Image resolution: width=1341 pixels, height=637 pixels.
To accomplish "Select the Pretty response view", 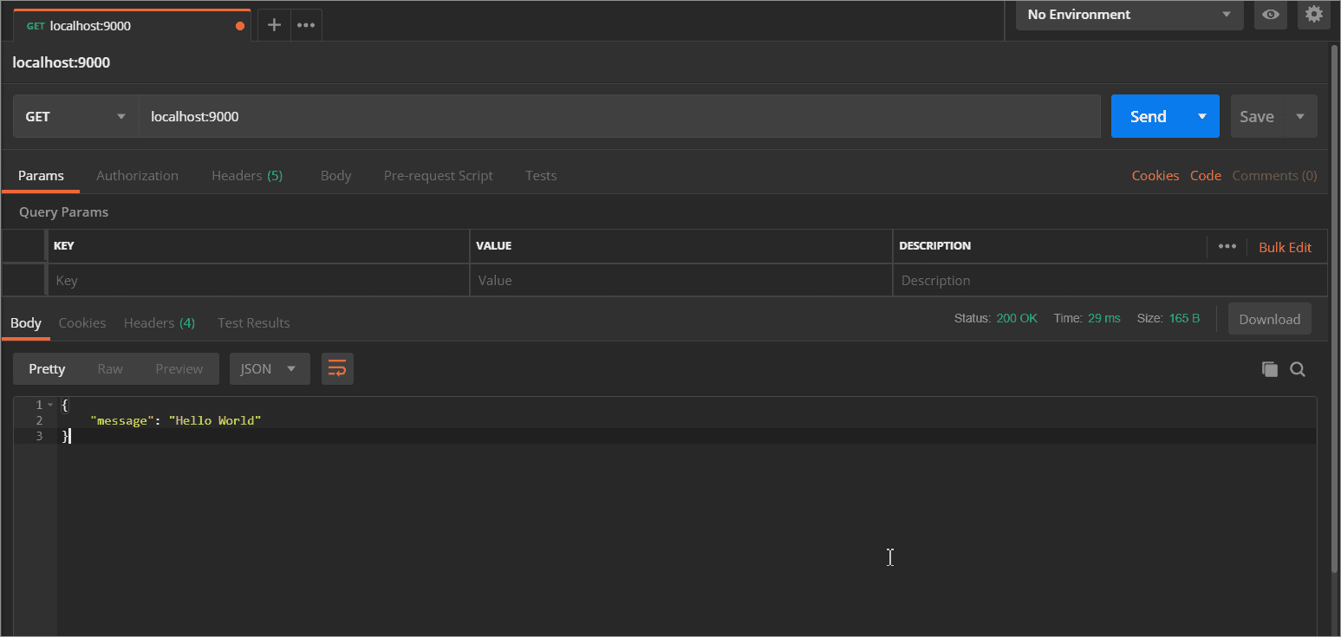I will point(47,368).
